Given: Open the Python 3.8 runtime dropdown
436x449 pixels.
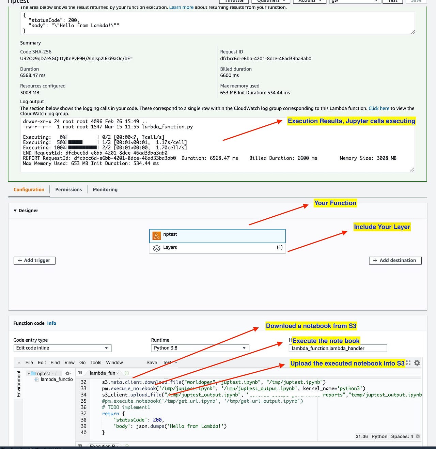Looking at the screenshot, I should tap(200, 348).
